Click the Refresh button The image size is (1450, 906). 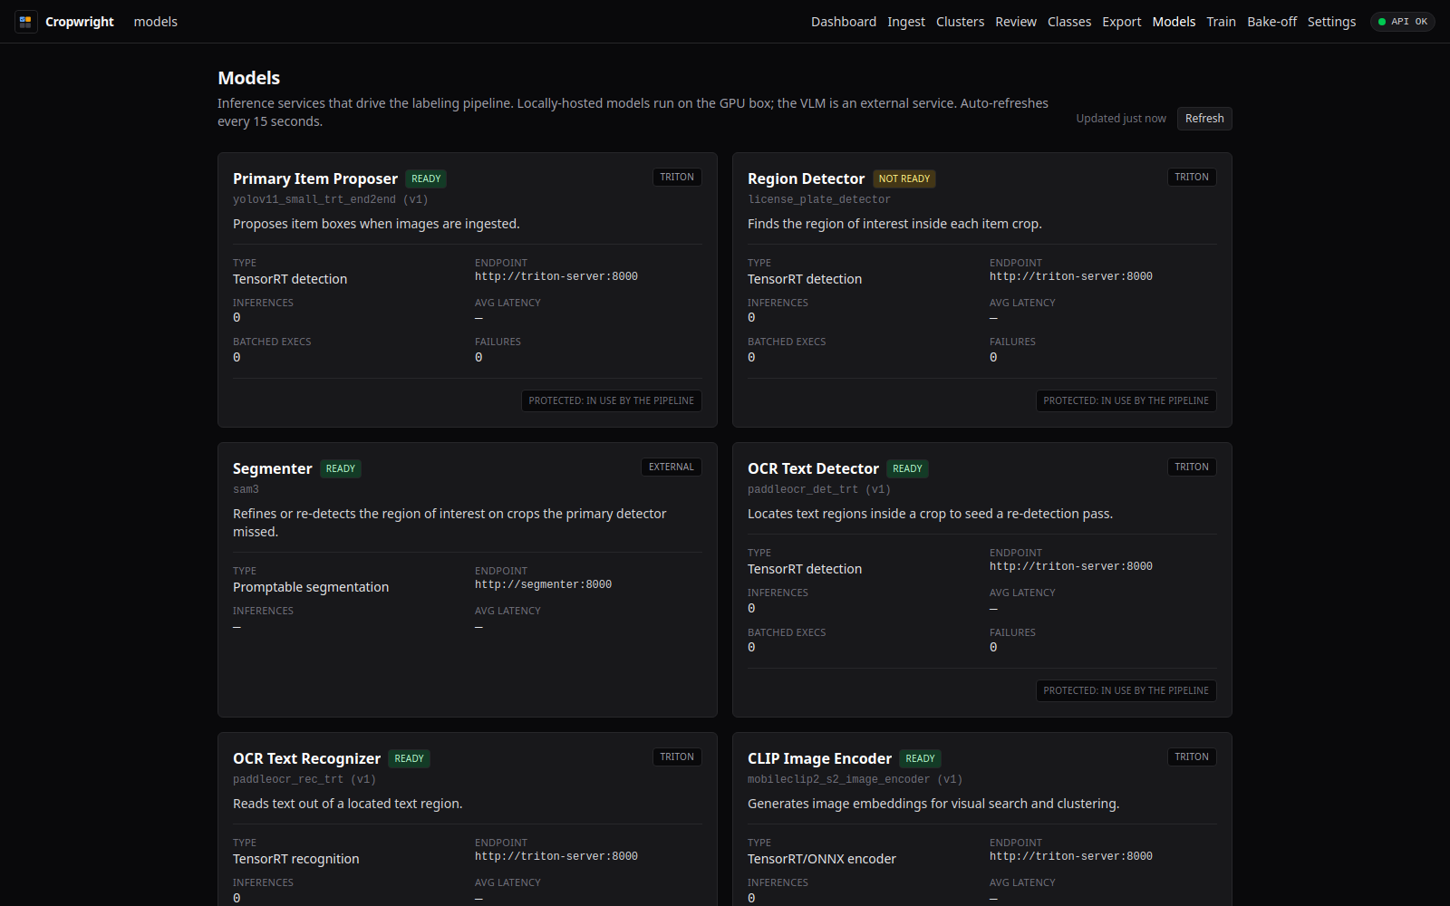click(x=1204, y=119)
